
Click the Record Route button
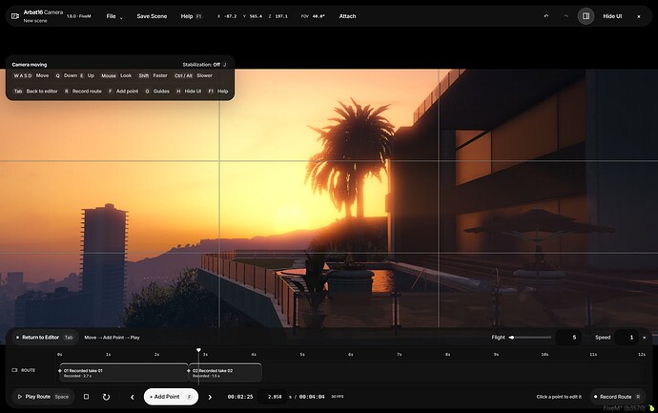click(x=618, y=397)
